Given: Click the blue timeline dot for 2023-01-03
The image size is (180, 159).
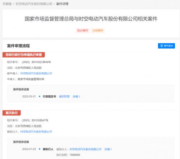Looking at the screenshot, I should tap(40, 149).
